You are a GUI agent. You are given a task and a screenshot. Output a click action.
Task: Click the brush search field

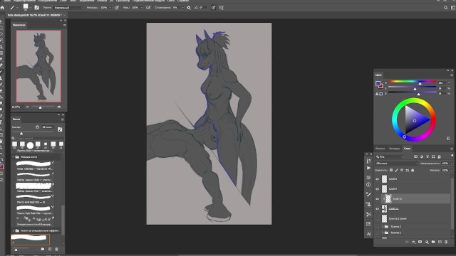[x=38, y=139]
